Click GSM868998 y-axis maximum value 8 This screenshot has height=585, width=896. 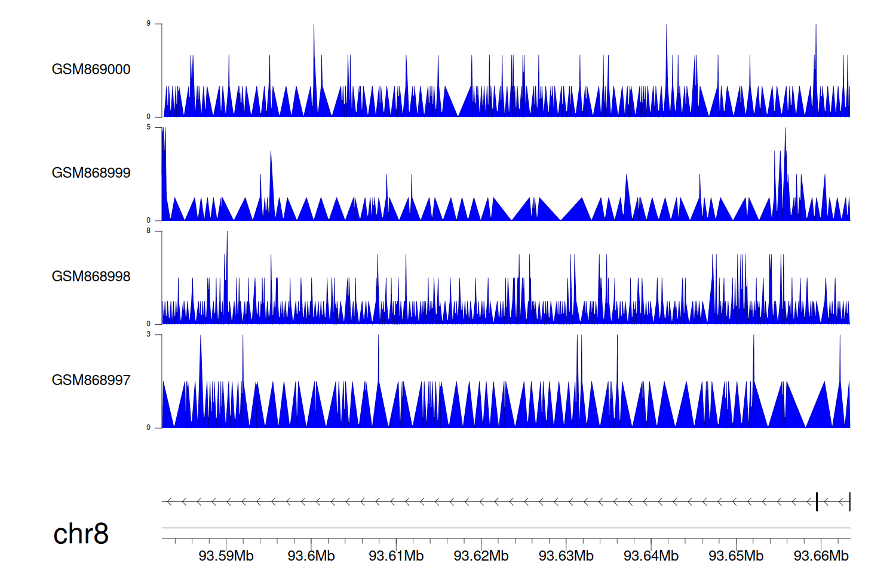tap(149, 231)
